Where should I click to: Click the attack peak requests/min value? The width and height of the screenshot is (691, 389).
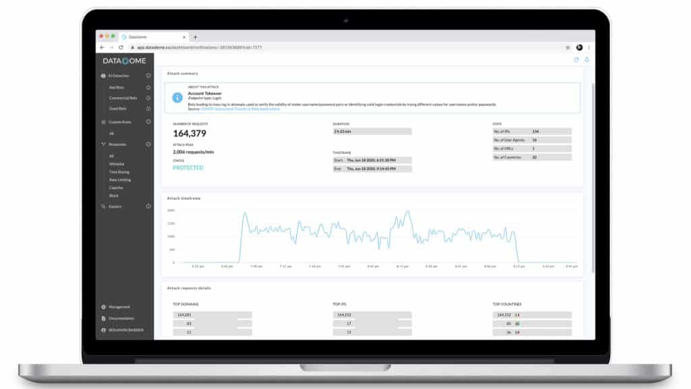click(x=194, y=152)
